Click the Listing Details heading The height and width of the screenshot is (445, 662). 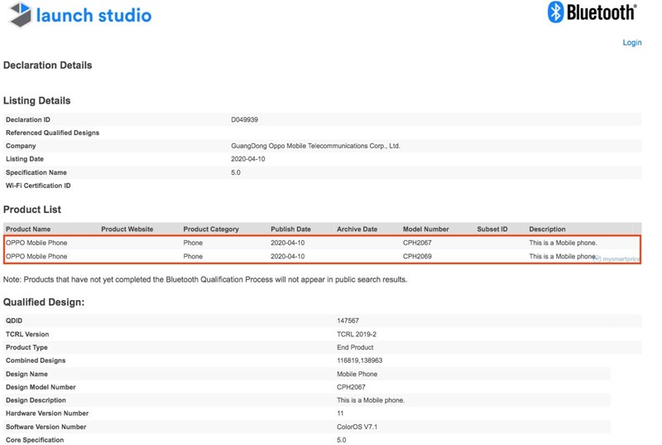pos(37,100)
